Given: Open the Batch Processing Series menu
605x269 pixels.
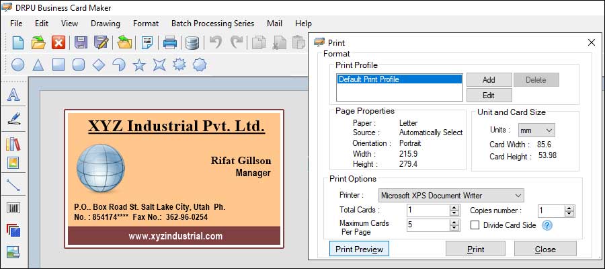Looking at the screenshot, I should click(x=212, y=23).
